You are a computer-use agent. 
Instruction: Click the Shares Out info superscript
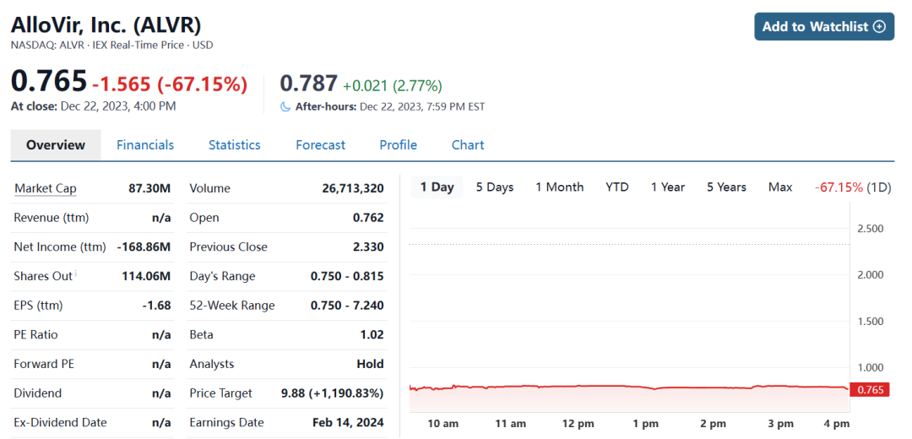76,273
